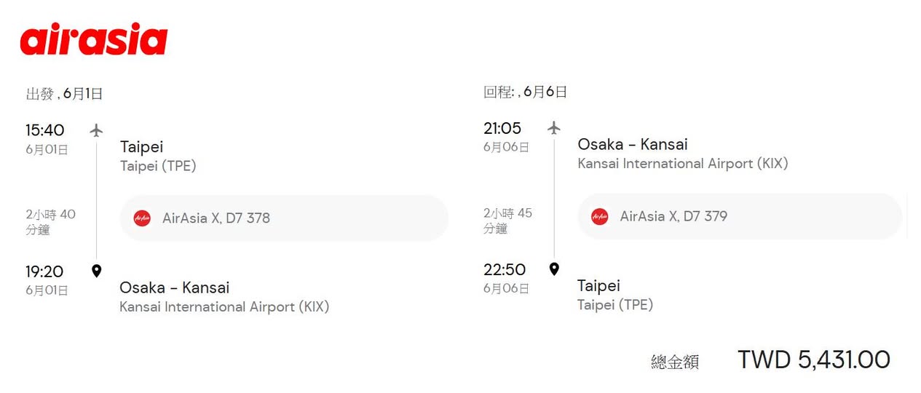The width and height of the screenshot is (921, 393).
Task: Click the outbound arrival location pin icon
Action: [96, 271]
